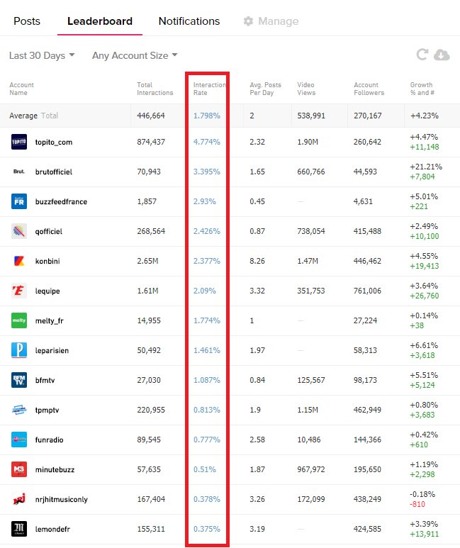460x548 pixels.
Task: Click the 874,437 total interactions value
Action: coord(151,142)
